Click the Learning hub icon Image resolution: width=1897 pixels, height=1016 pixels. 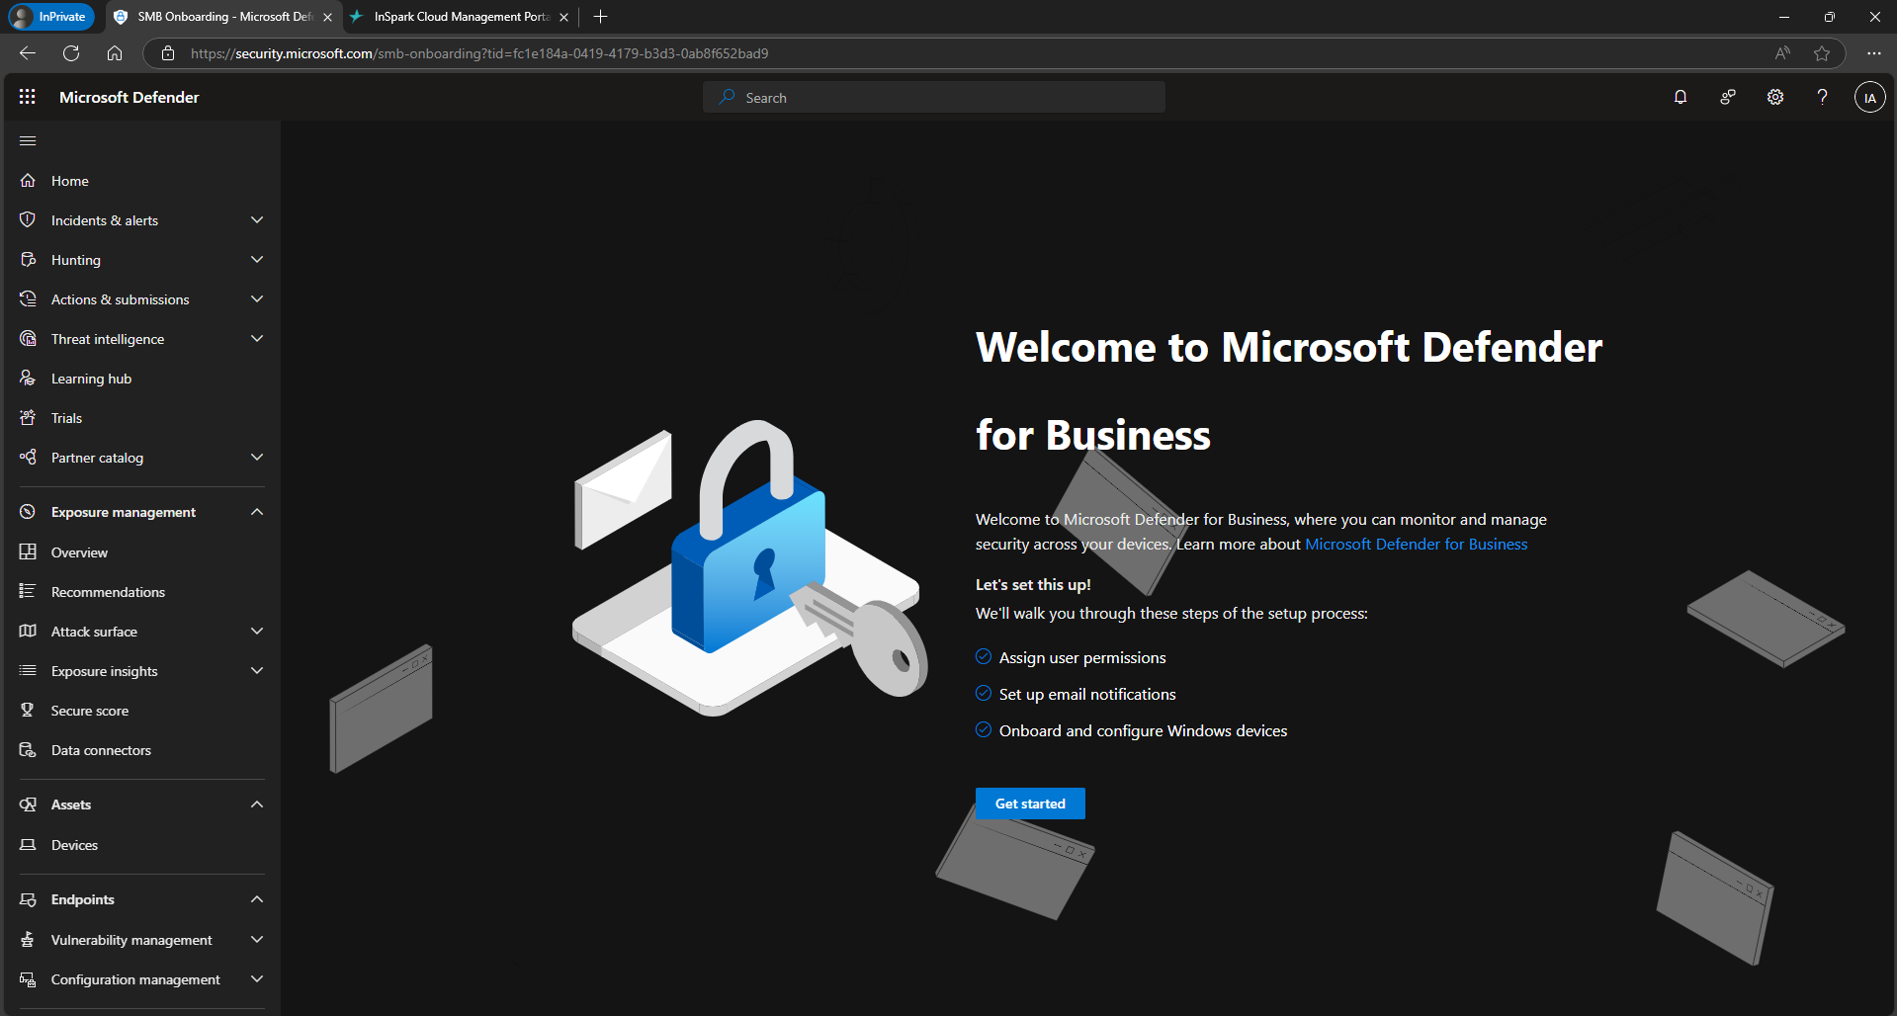[x=28, y=378]
